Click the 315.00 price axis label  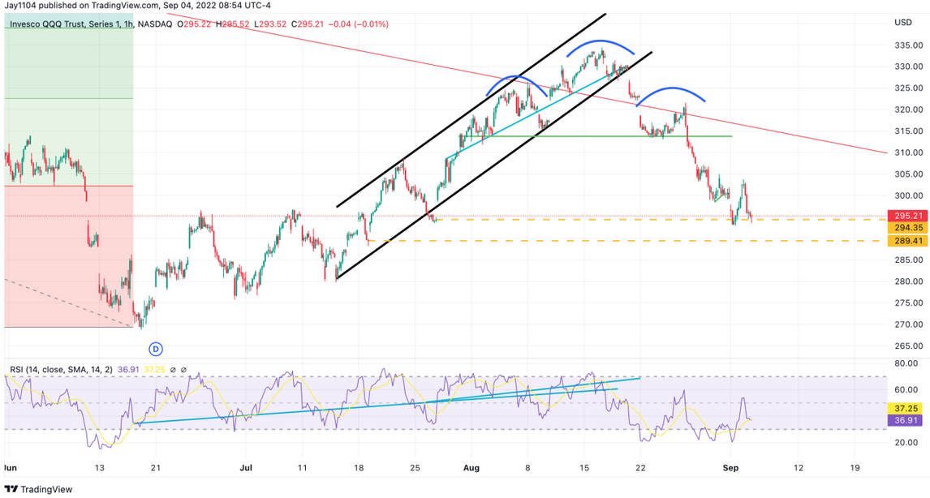908,131
